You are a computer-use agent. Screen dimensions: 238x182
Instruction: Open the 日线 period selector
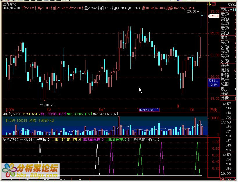pyautogui.click(x=214, y=110)
